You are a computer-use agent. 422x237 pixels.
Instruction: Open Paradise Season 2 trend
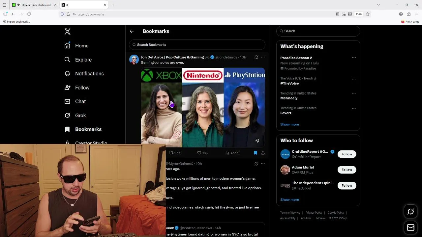[x=296, y=58]
